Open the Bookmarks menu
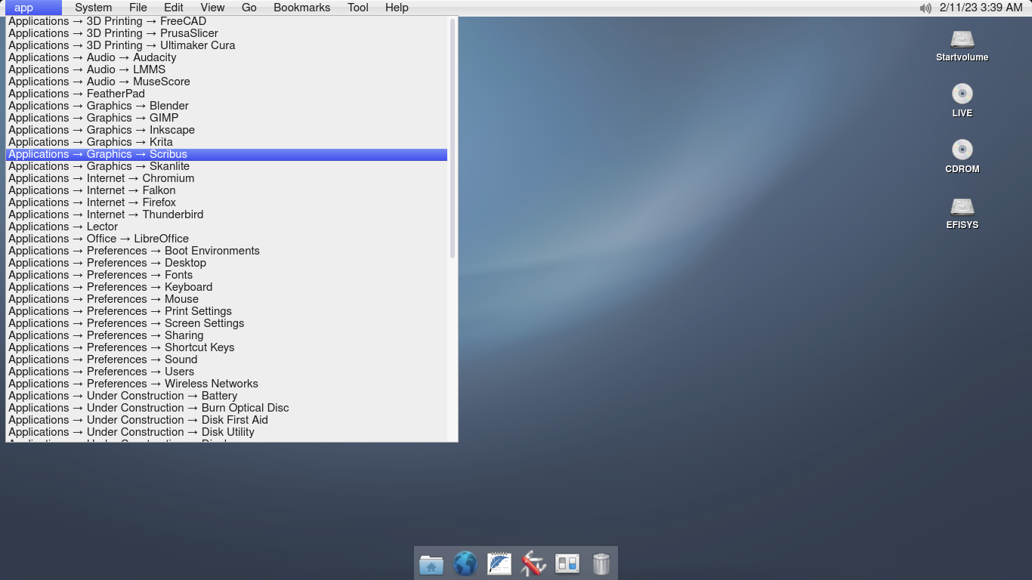The width and height of the screenshot is (1032, 580). tap(302, 8)
